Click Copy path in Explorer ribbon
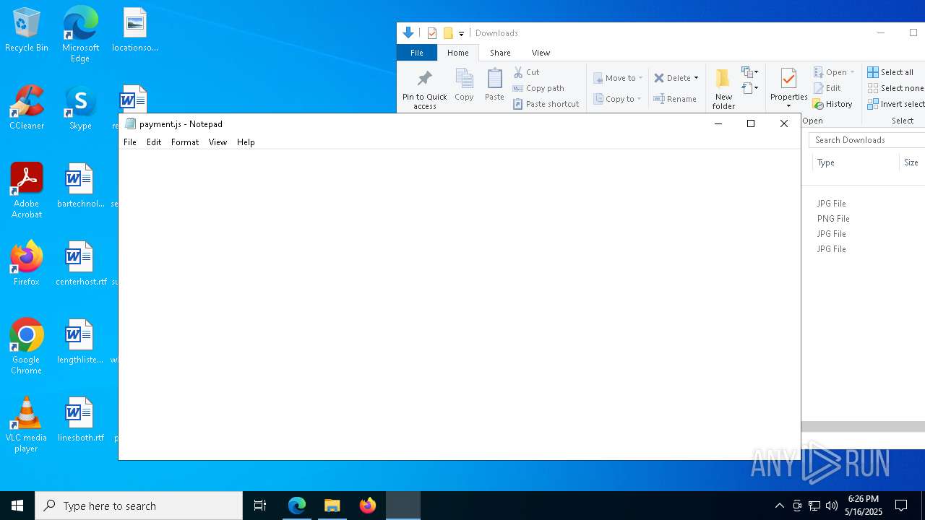Image resolution: width=925 pixels, height=520 pixels. [x=538, y=88]
